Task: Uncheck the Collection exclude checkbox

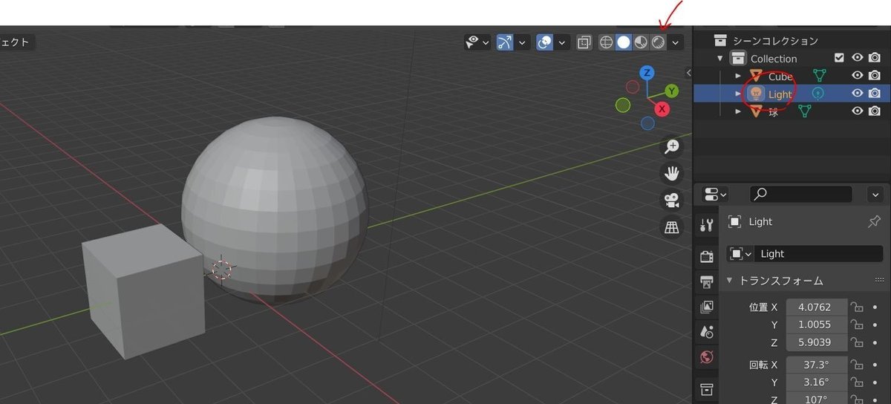Action: (839, 58)
